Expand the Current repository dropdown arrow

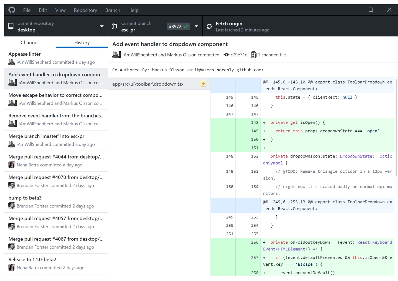102,26
